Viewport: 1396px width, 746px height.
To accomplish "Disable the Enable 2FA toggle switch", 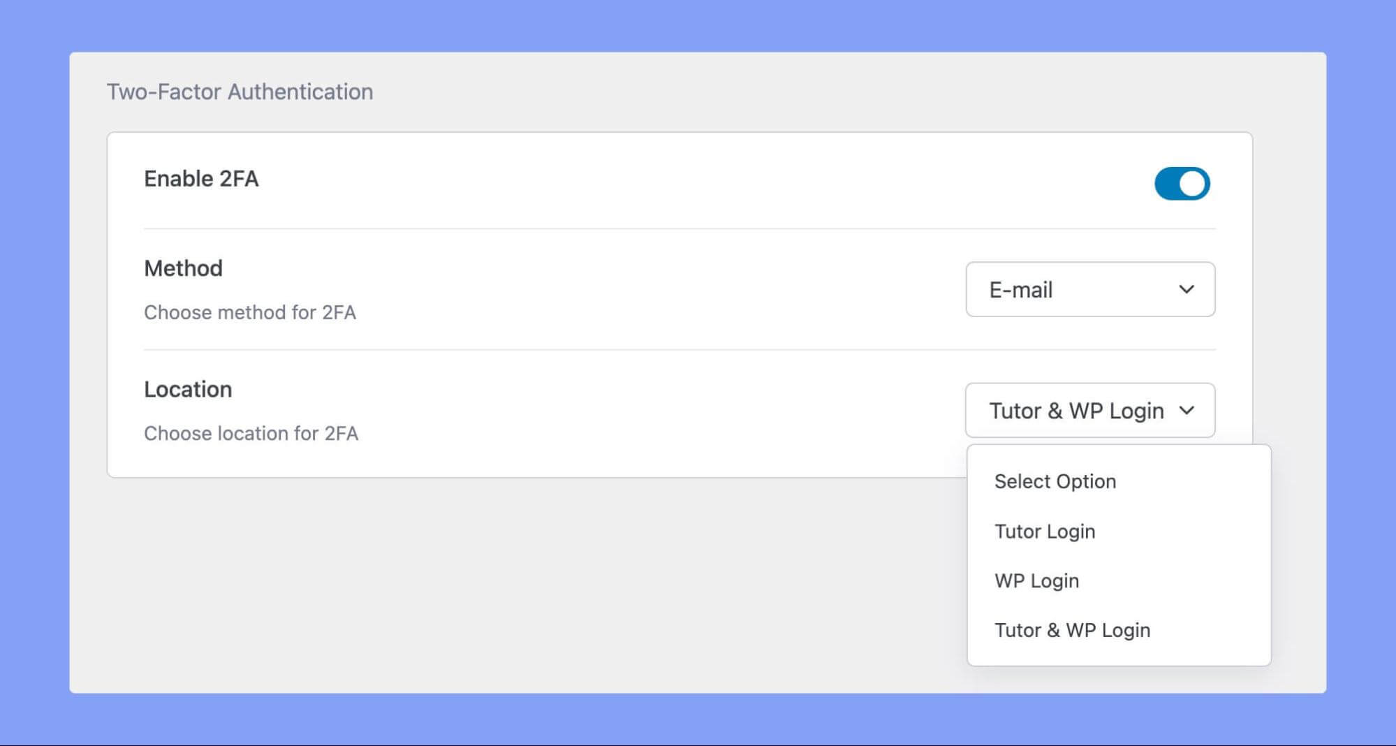I will 1182,184.
